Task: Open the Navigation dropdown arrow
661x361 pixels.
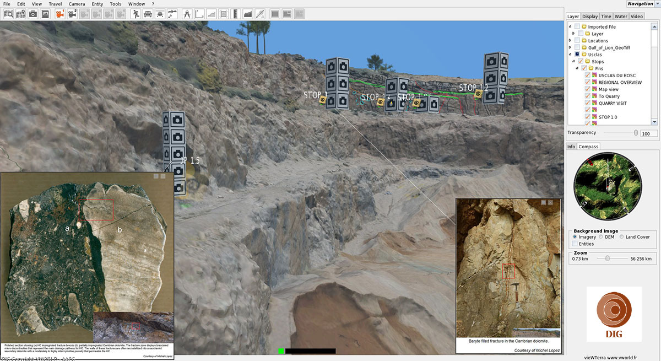Action: click(657, 4)
